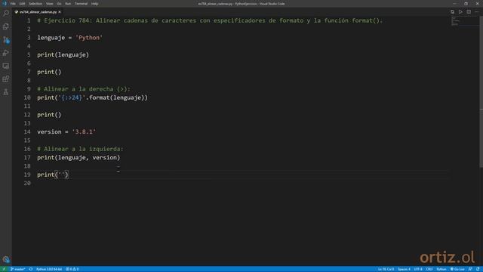Close the ex784_alinear_cadenas.py tab
The width and height of the screenshot is (483, 272).
click(60, 12)
